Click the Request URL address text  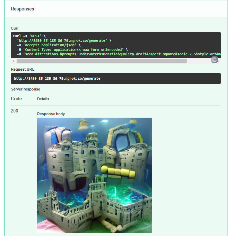click(57, 78)
